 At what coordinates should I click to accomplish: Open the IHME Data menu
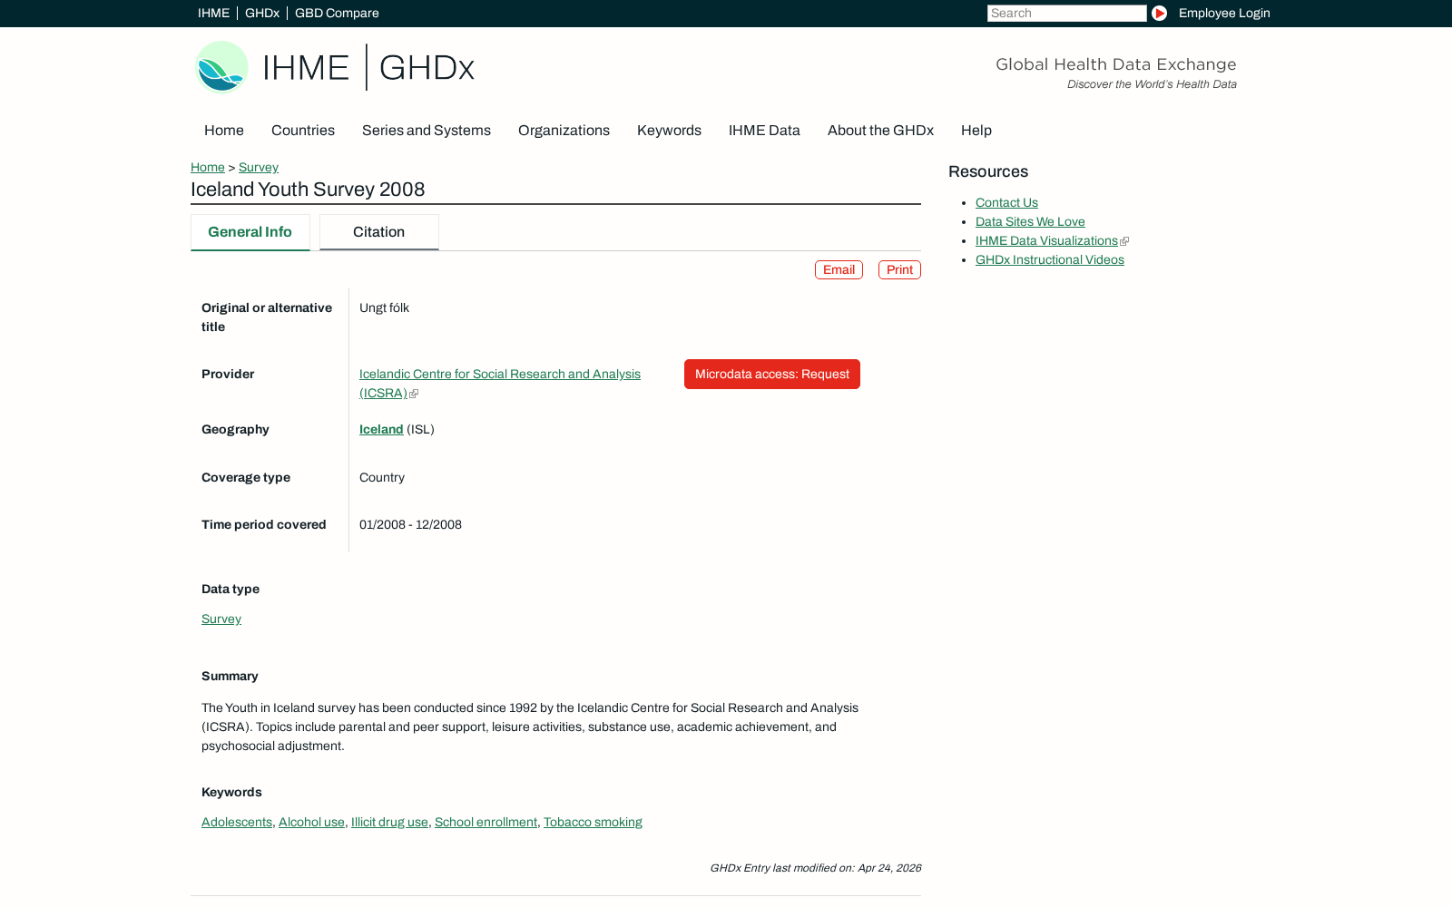click(764, 131)
